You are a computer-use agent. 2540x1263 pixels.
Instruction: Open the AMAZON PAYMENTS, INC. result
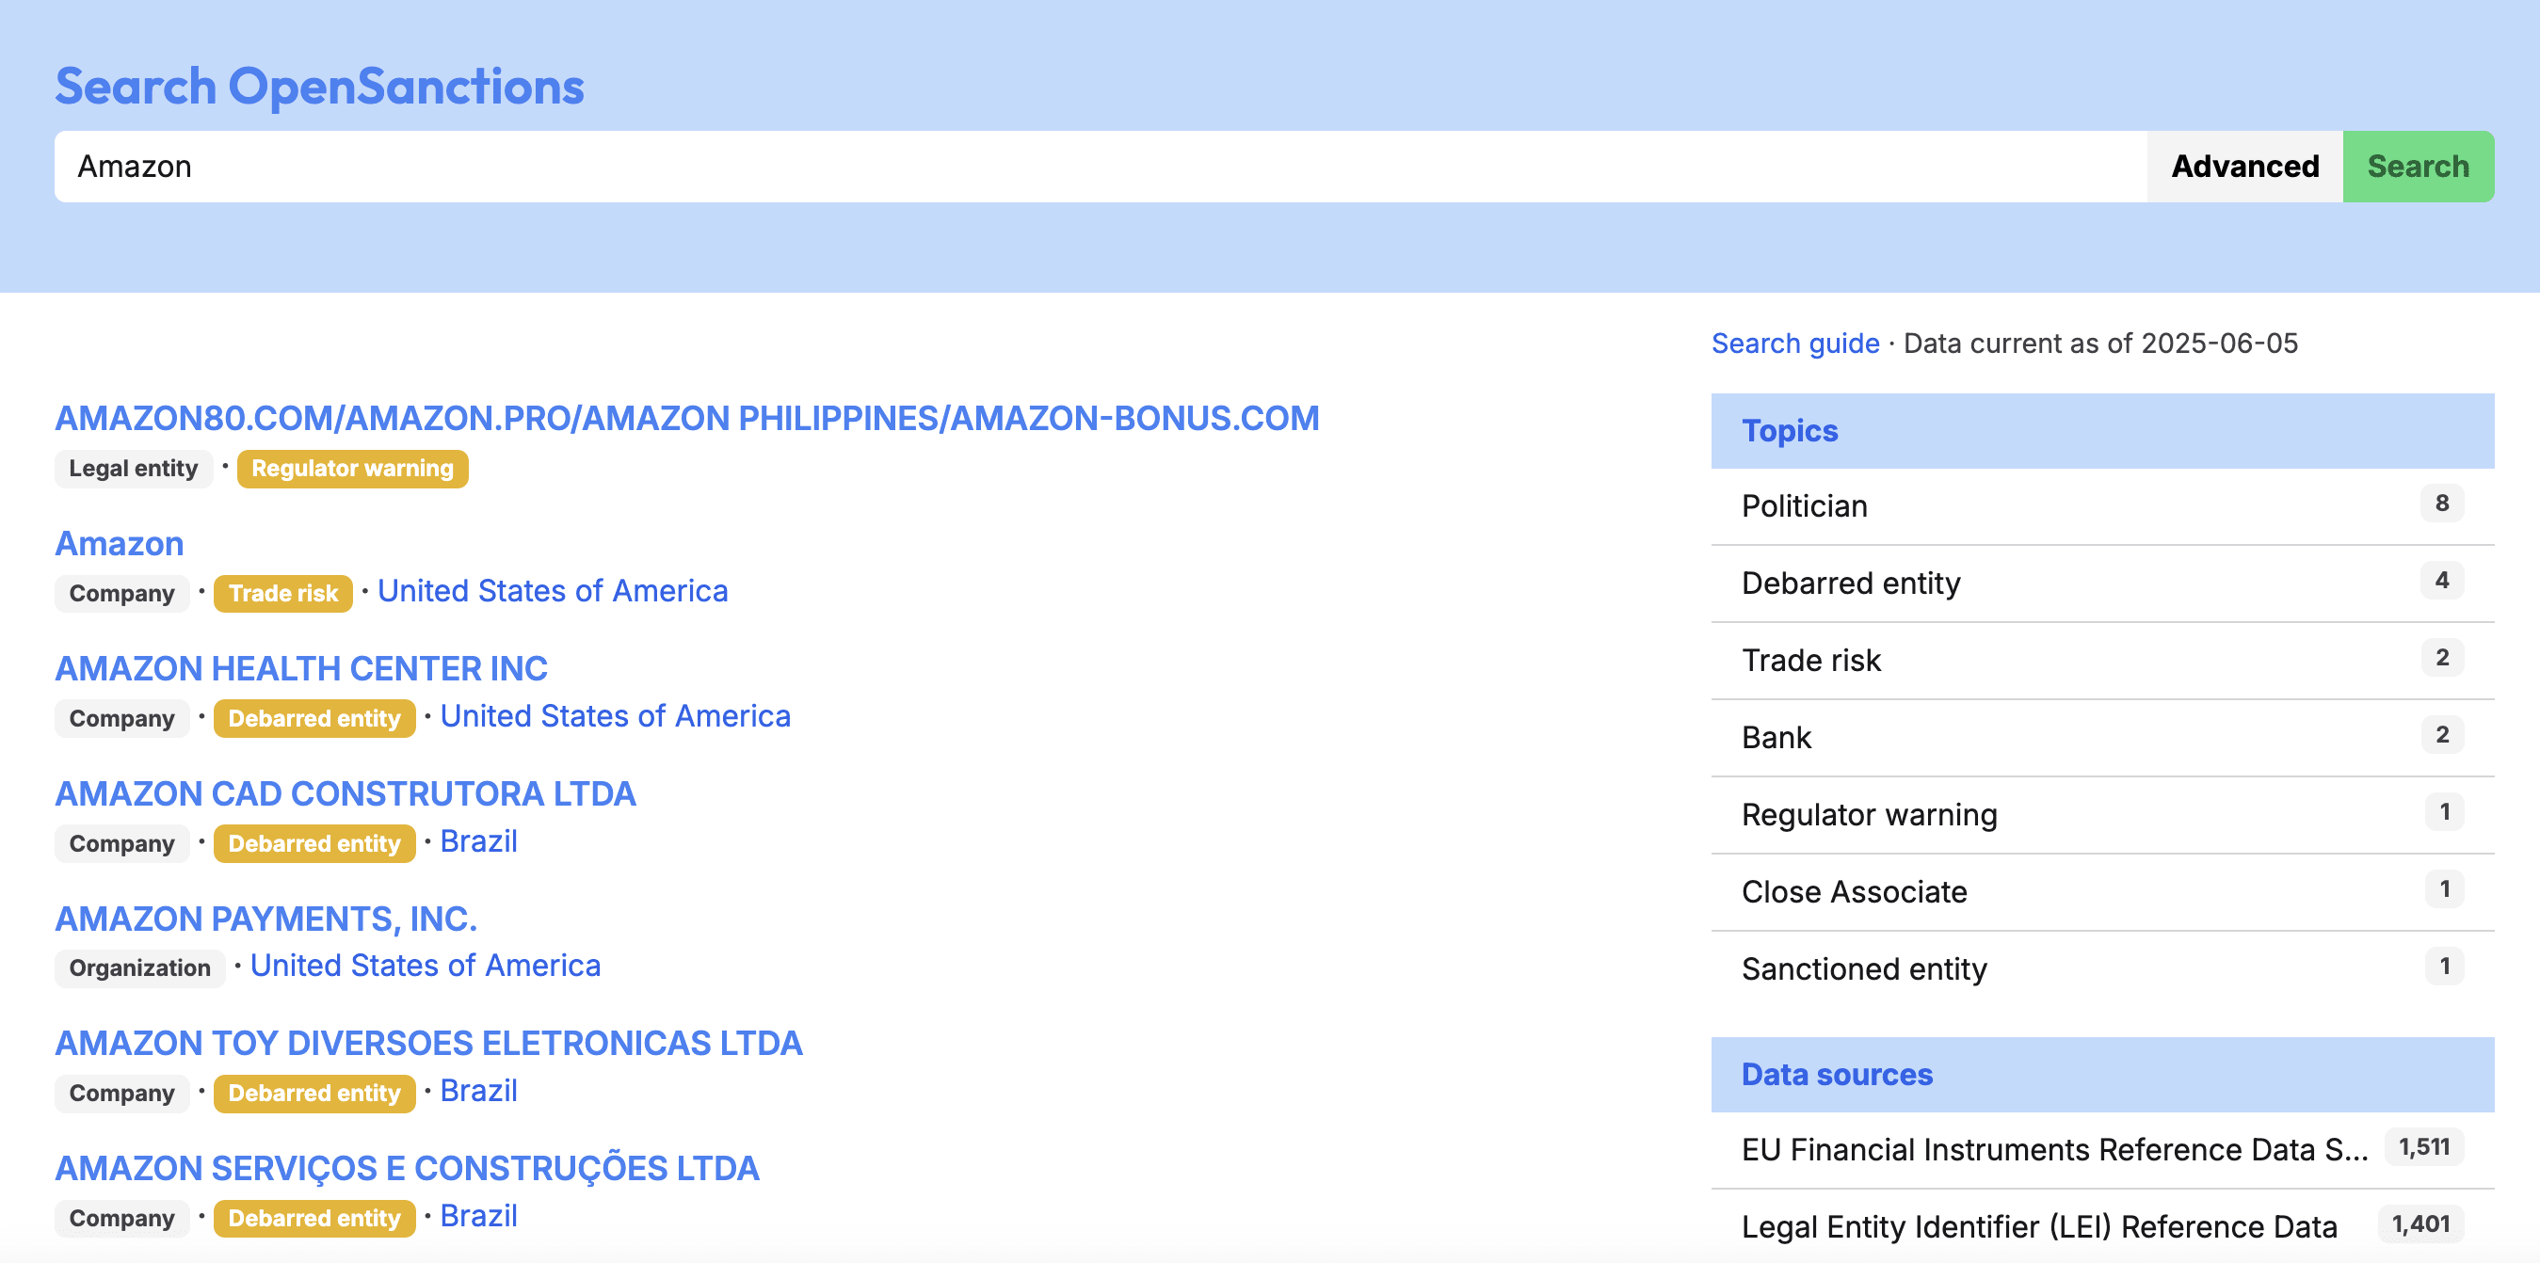(265, 919)
